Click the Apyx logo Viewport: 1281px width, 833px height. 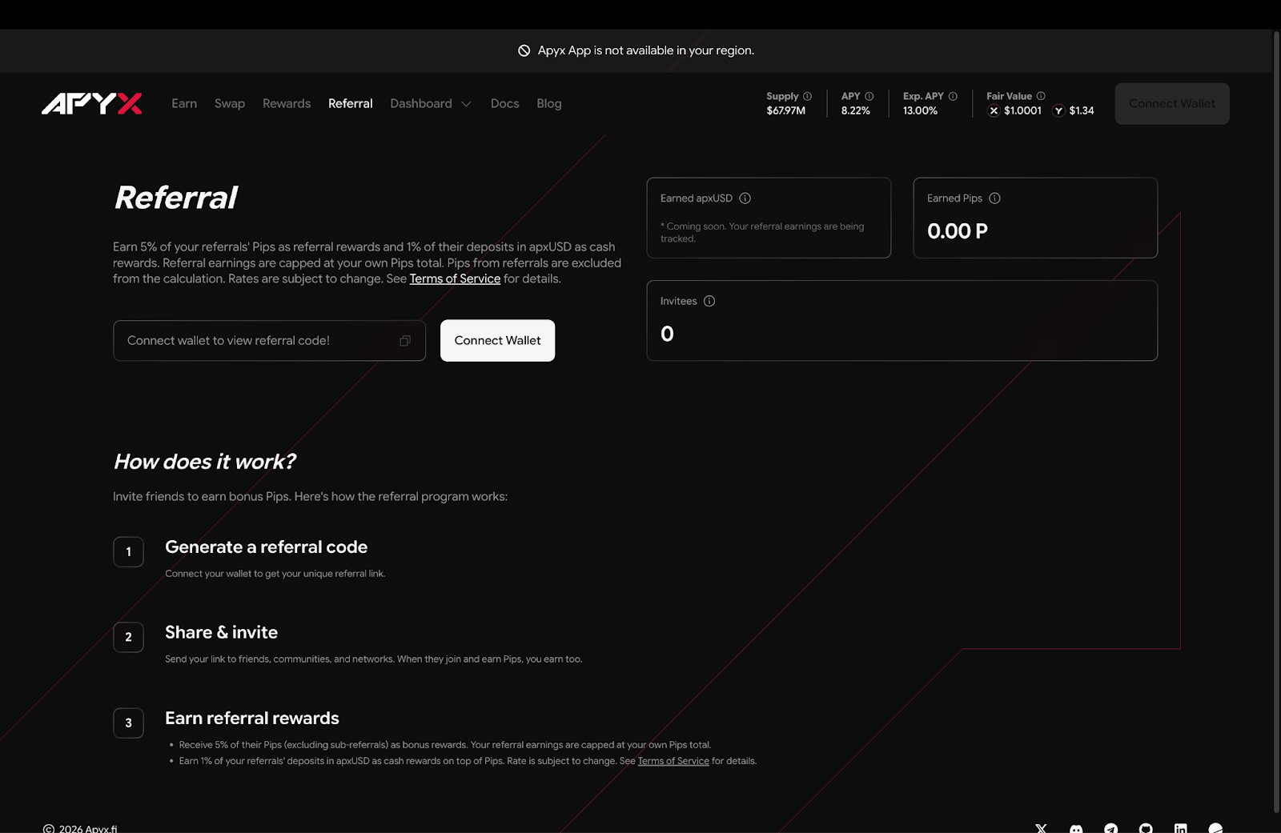92,103
